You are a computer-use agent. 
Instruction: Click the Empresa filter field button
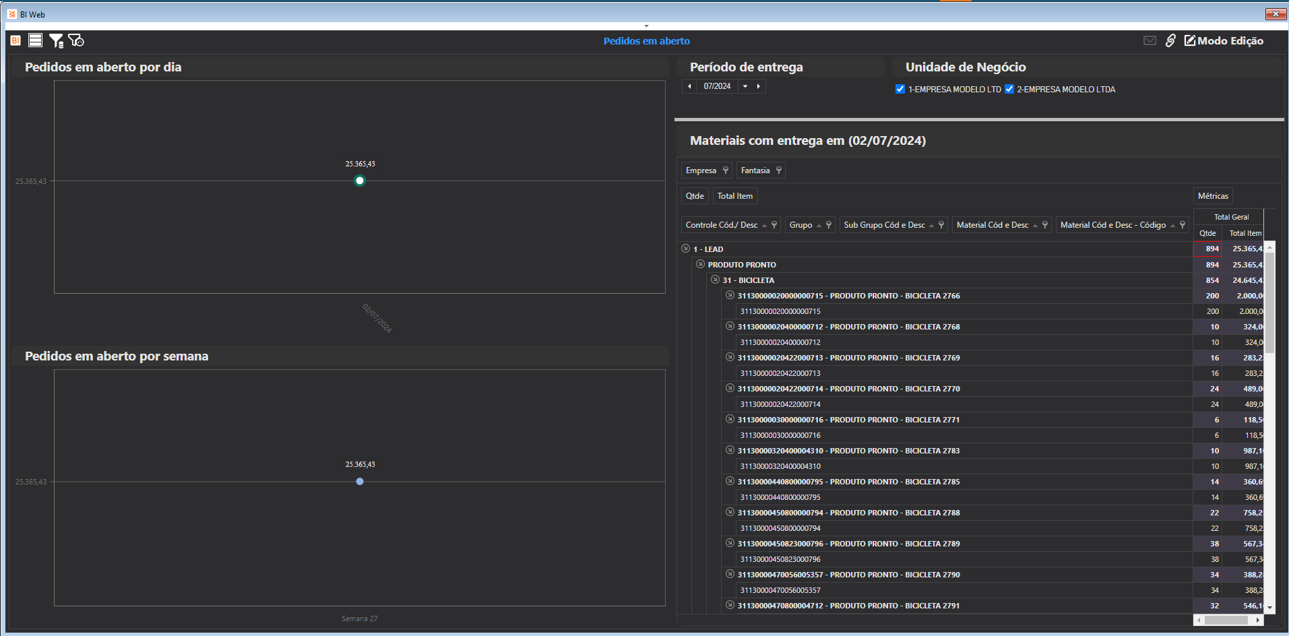tap(706, 170)
